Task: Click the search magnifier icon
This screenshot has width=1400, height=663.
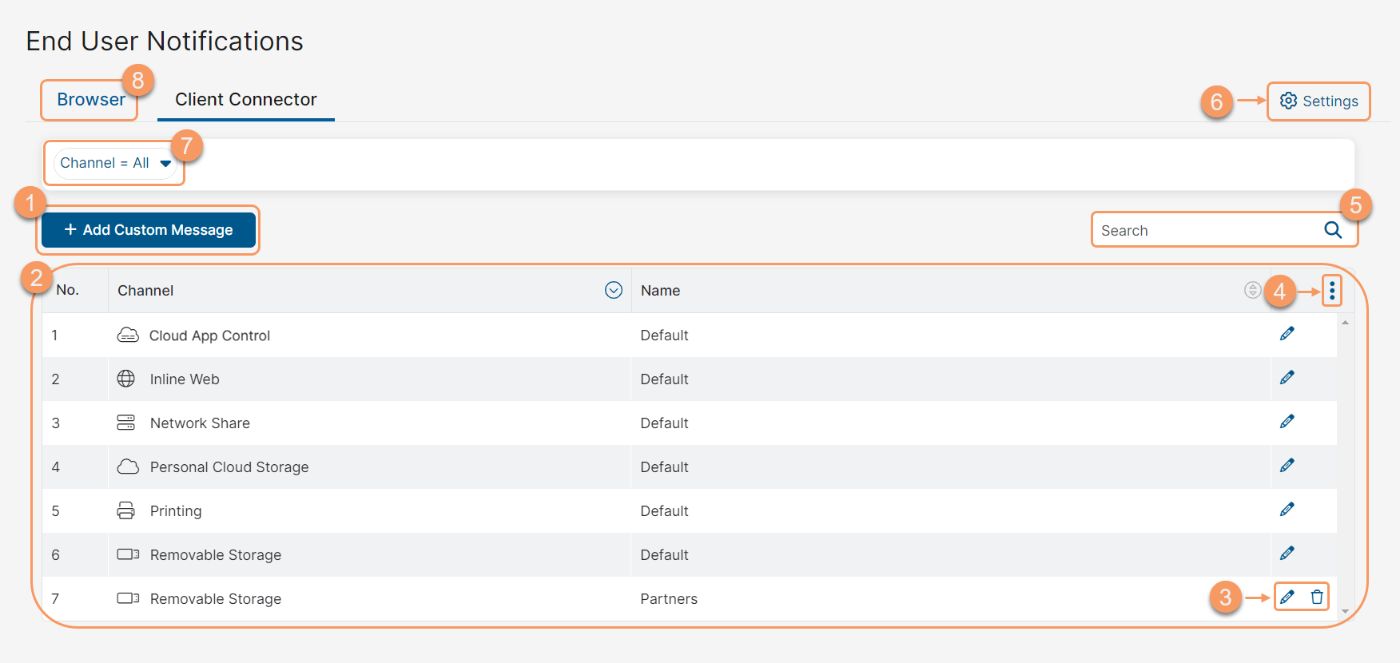Action: pos(1333,230)
